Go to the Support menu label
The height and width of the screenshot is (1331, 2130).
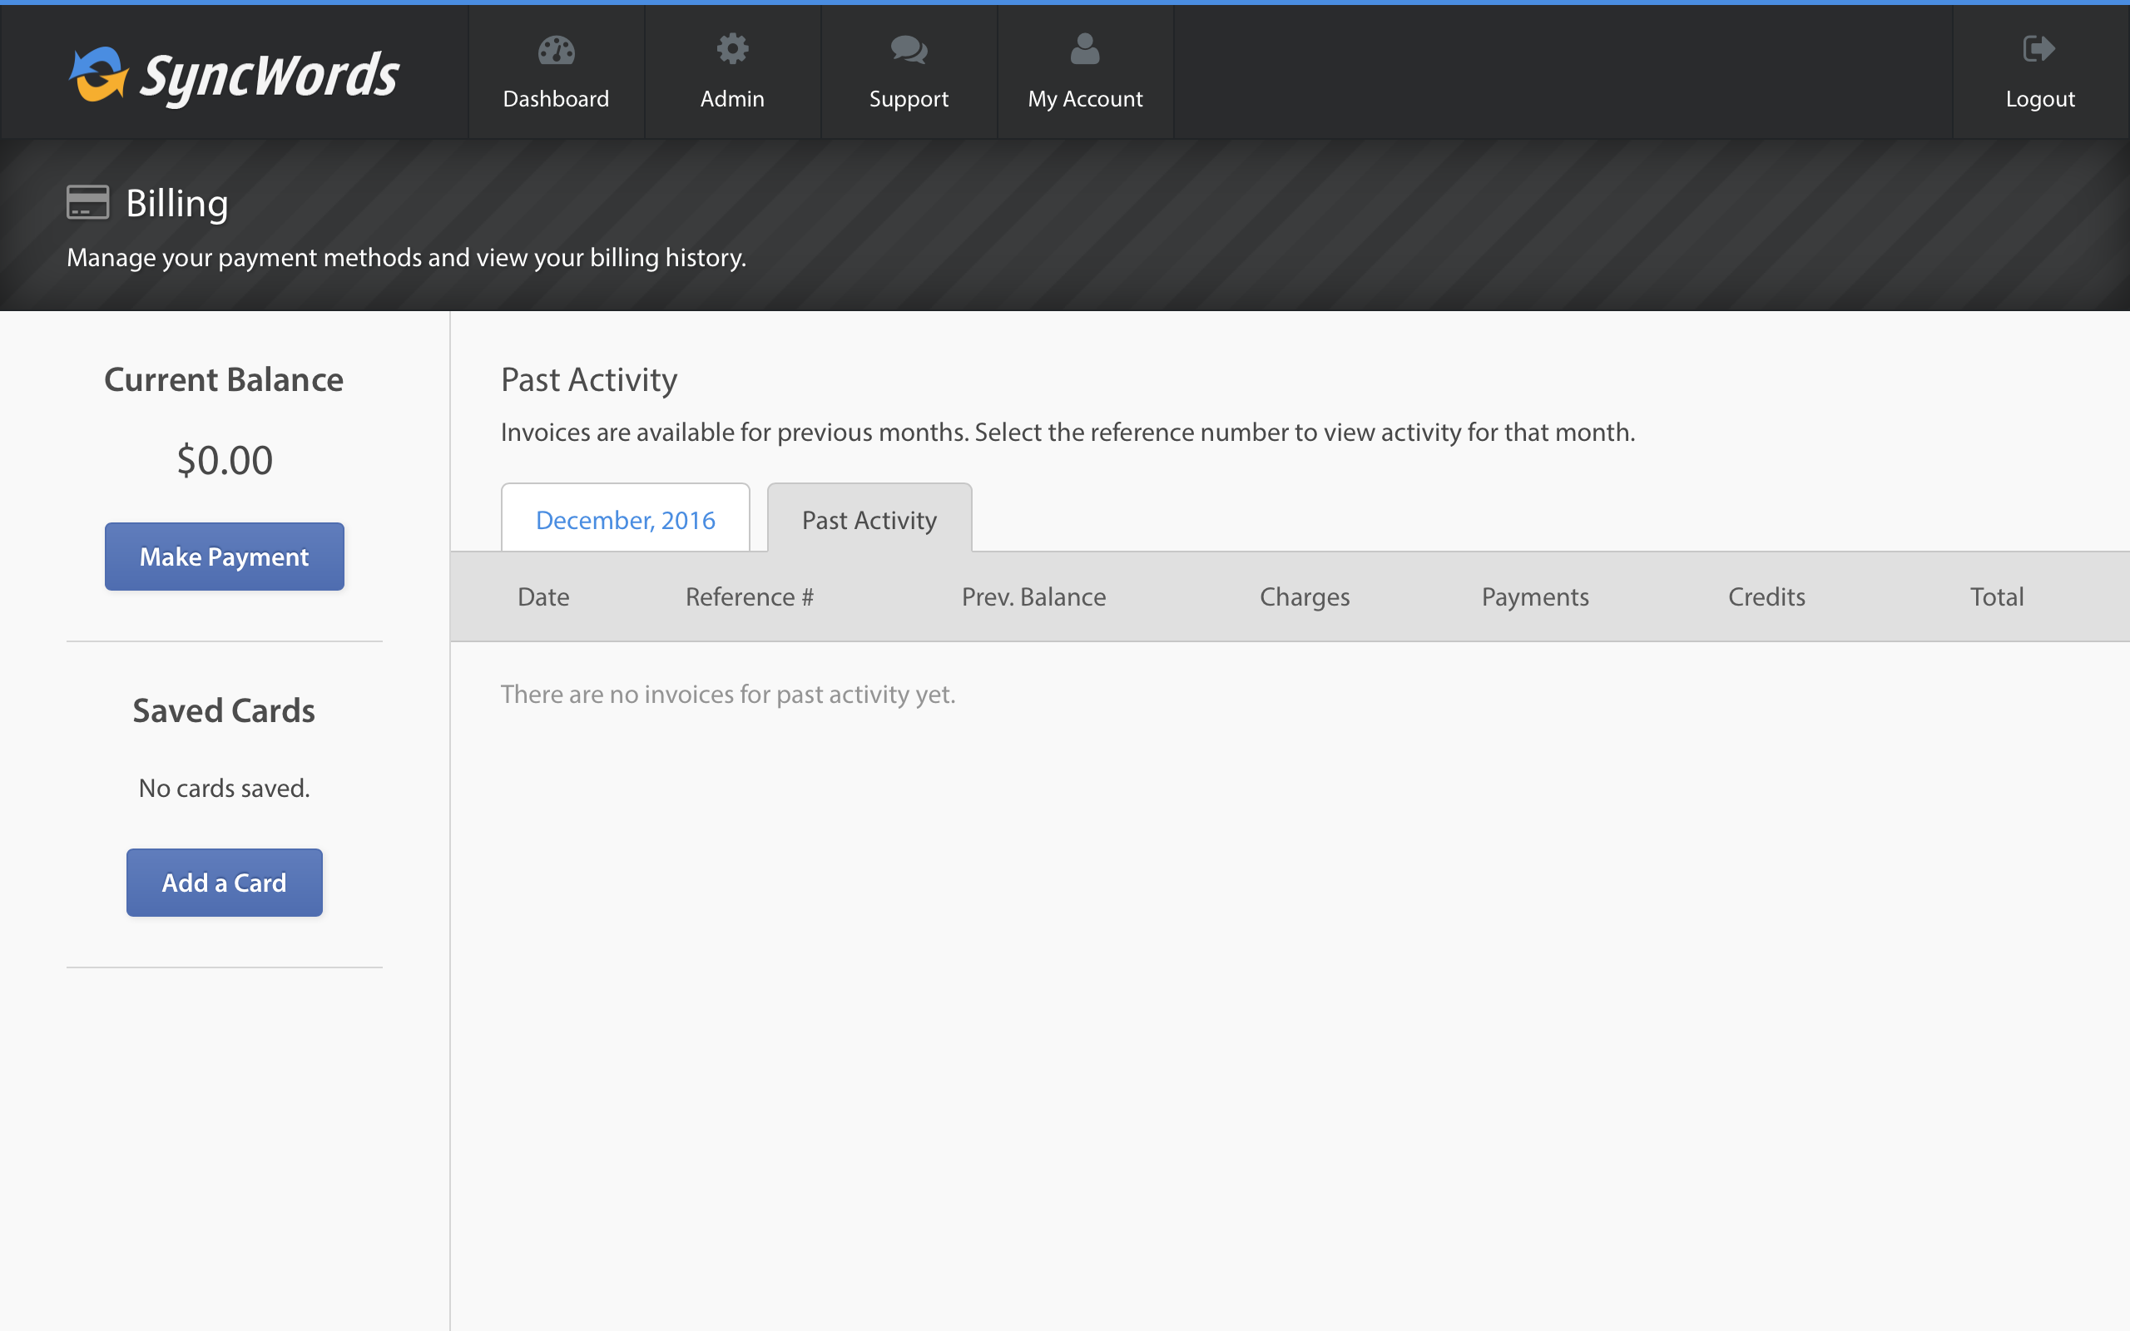click(x=909, y=100)
